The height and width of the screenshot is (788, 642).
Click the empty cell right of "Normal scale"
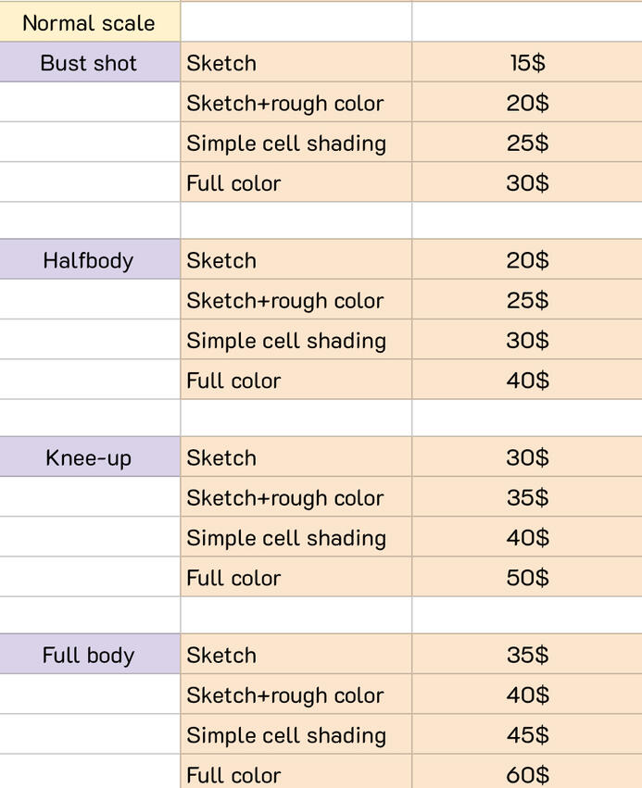tap(296, 22)
